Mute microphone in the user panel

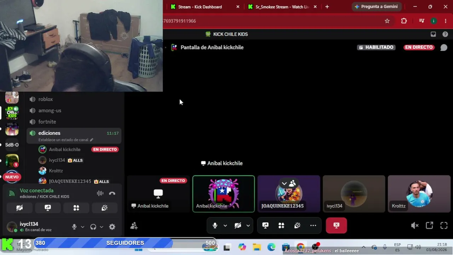74,227
